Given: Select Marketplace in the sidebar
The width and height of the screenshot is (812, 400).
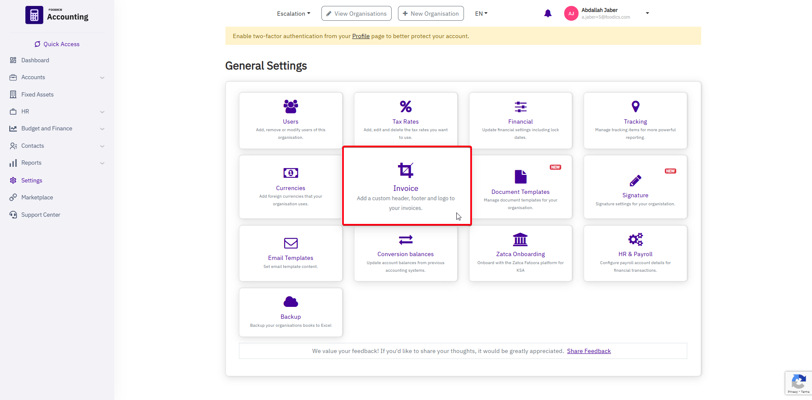Looking at the screenshot, I should point(37,197).
